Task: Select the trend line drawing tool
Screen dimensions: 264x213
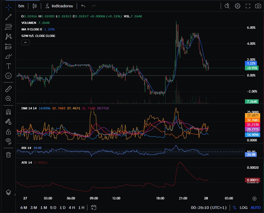Action: [8, 17]
